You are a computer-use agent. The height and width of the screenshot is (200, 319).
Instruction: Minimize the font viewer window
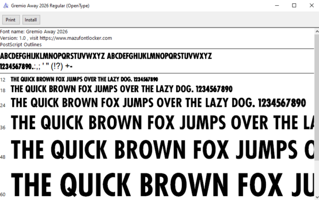click(x=277, y=5)
